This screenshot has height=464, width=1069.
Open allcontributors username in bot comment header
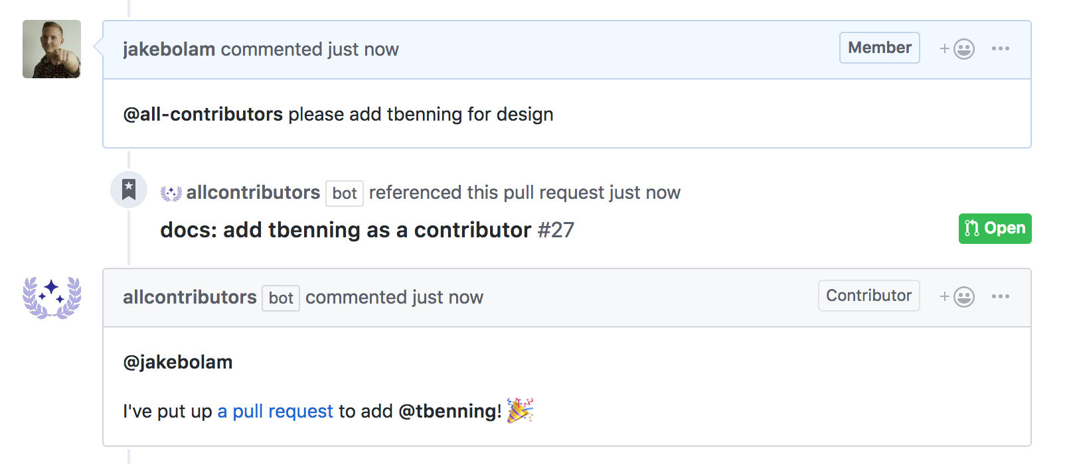click(x=189, y=297)
